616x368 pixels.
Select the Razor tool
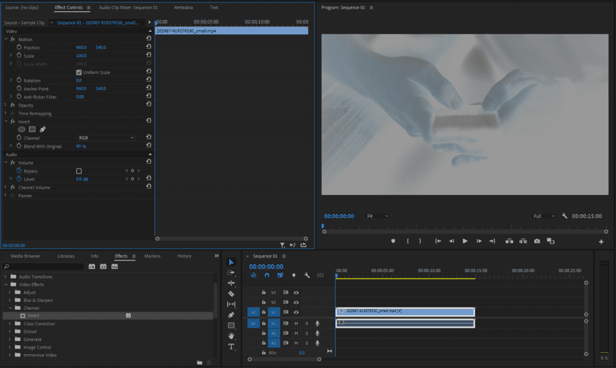coord(231,294)
